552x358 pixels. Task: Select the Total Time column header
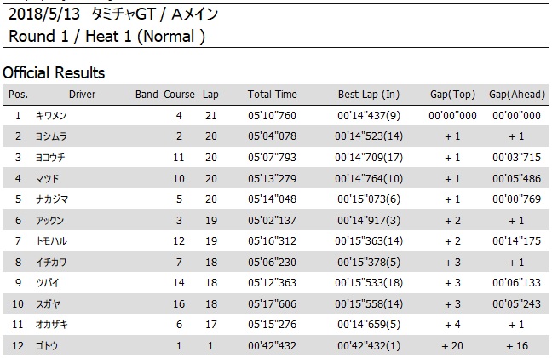[272, 95]
